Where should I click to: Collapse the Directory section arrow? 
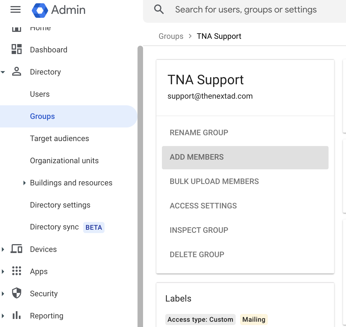tap(3, 72)
